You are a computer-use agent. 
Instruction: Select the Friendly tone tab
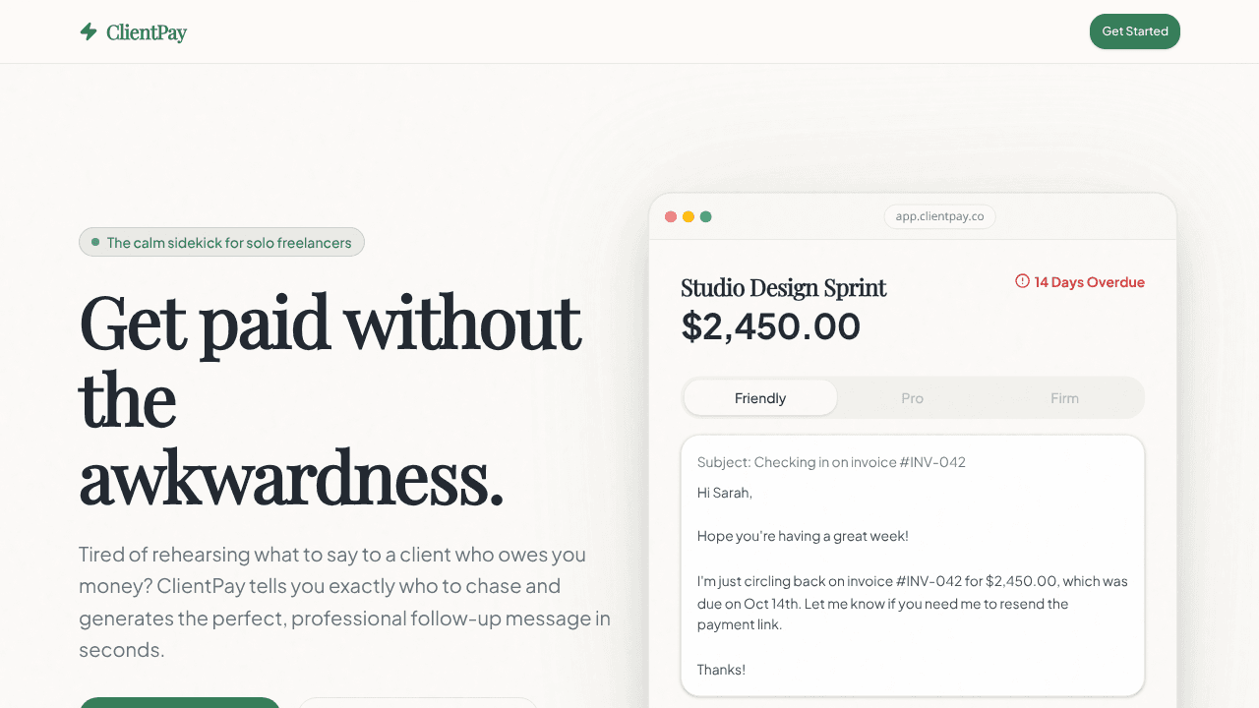click(x=760, y=398)
